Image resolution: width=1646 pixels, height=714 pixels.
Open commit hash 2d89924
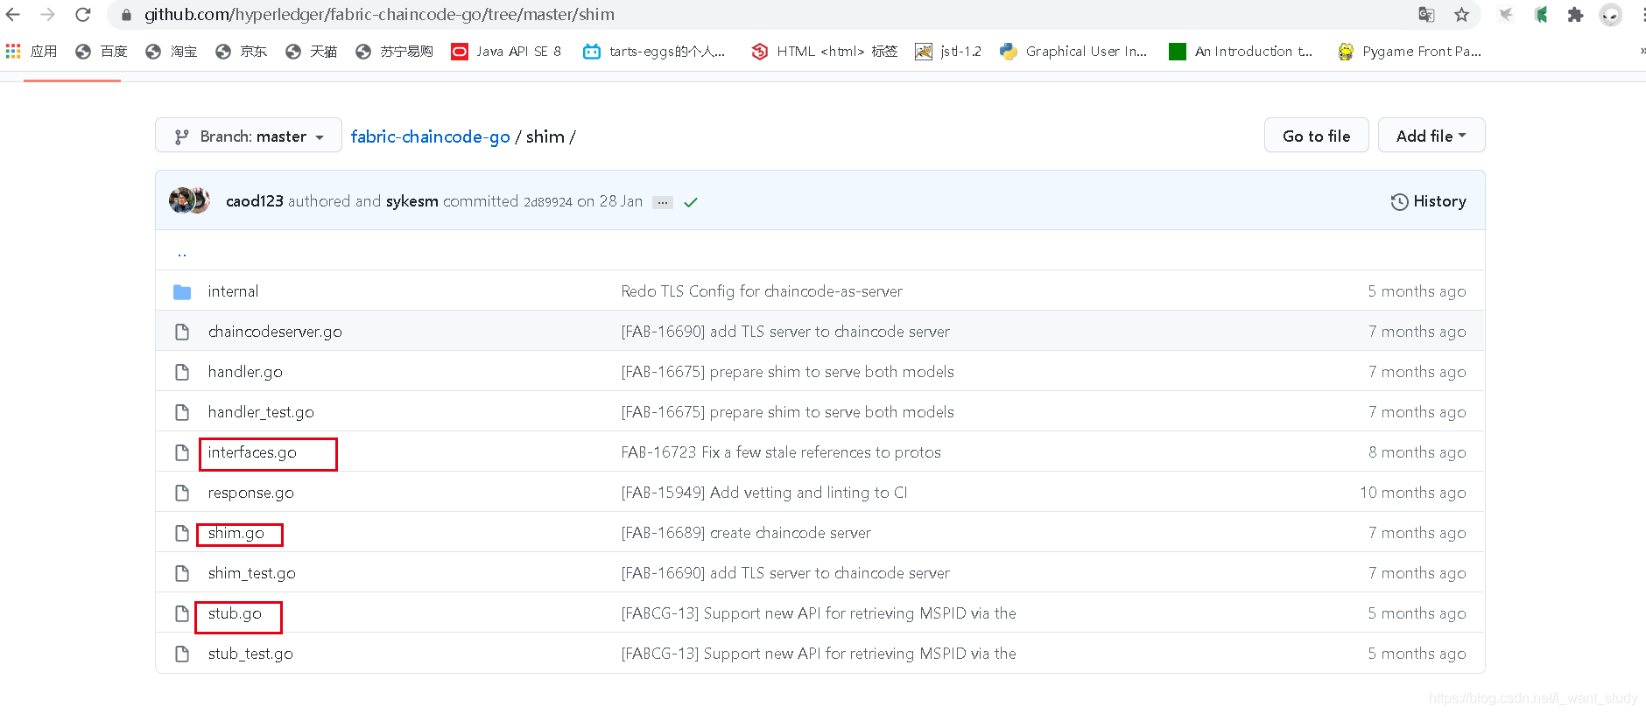[x=548, y=202]
